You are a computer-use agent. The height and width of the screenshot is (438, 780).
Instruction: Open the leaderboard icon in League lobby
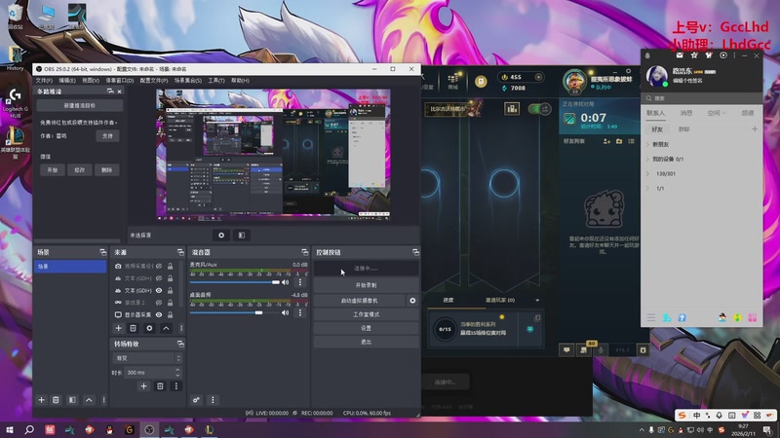[512, 108]
